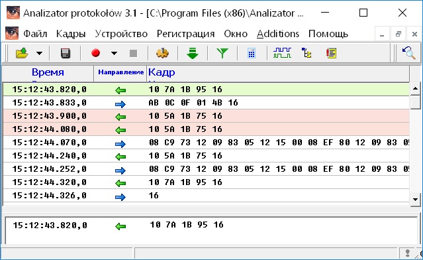Open the Устройство menu

tap(121, 34)
